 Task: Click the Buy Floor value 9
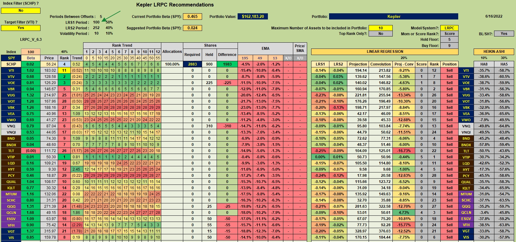tap(449, 46)
